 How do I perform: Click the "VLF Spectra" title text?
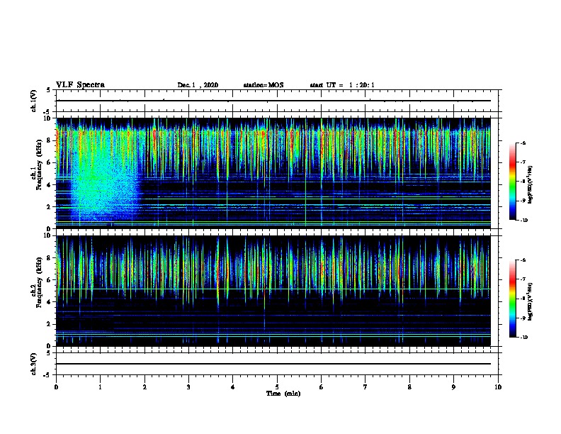pos(80,85)
